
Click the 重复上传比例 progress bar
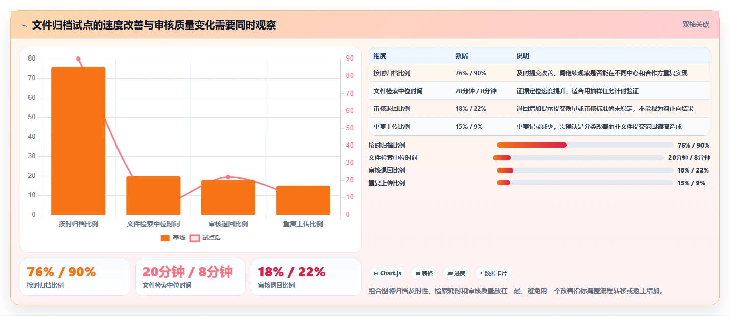pos(585,183)
